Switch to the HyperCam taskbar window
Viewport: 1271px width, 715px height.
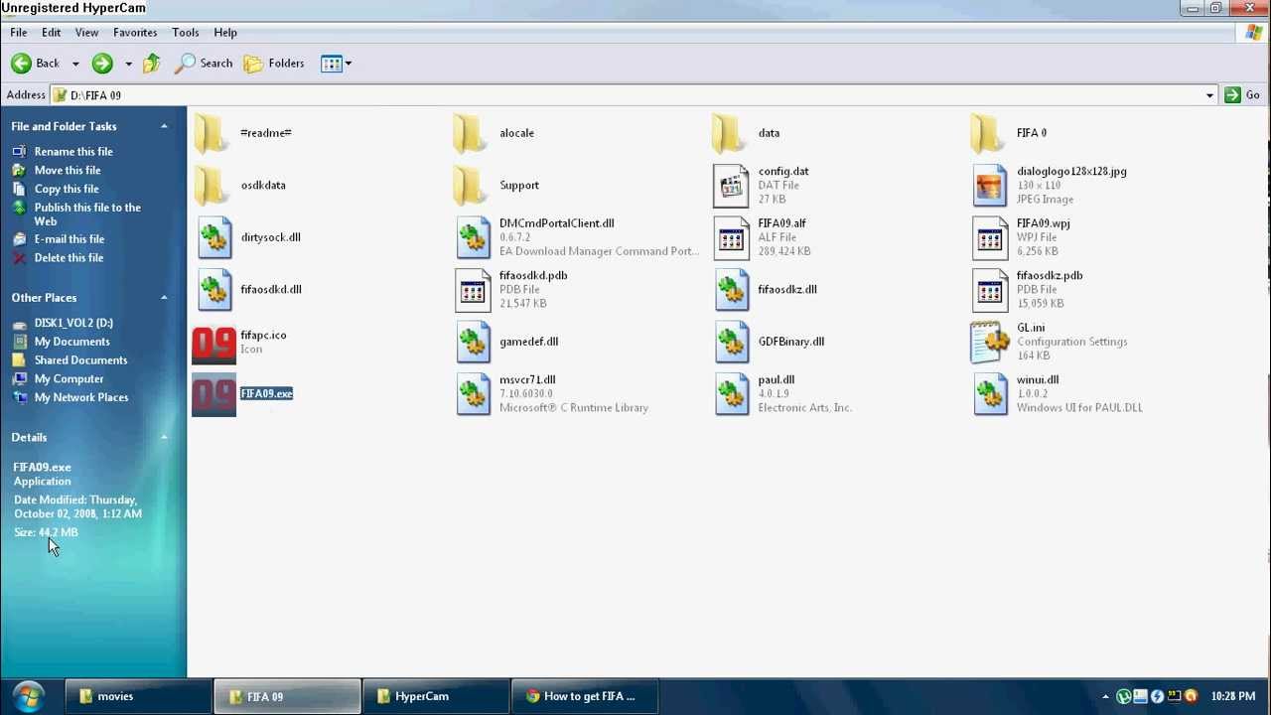436,696
